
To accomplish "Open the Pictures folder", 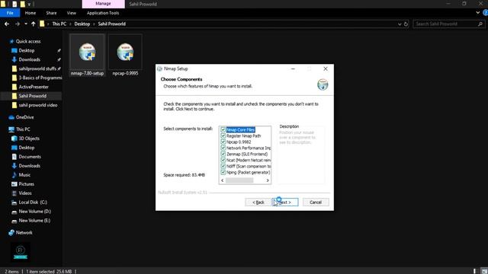I will pos(26,184).
